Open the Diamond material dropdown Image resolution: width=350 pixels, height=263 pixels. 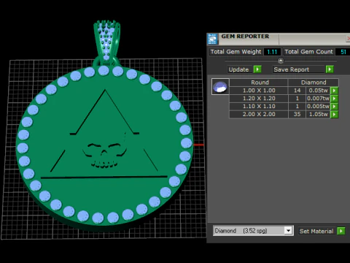(x=288, y=230)
